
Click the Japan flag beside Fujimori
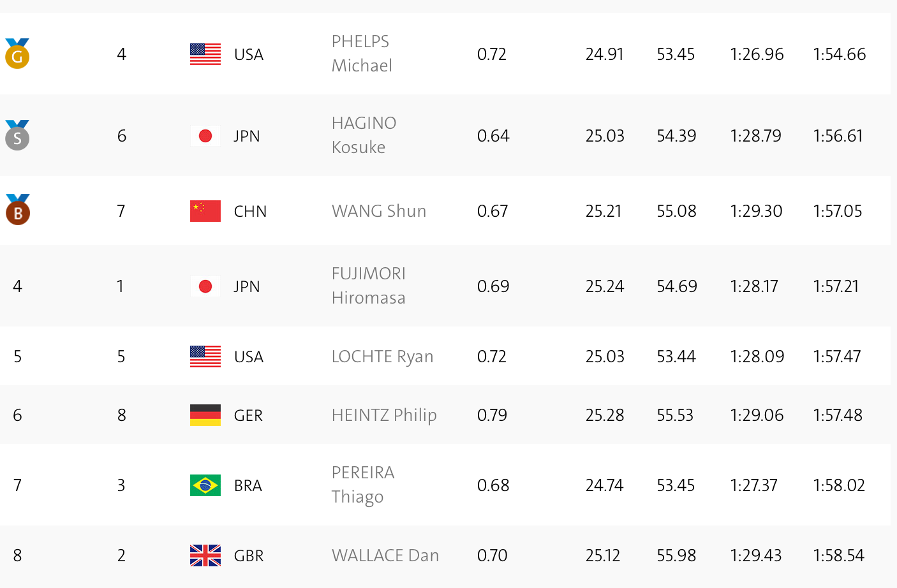205,286
